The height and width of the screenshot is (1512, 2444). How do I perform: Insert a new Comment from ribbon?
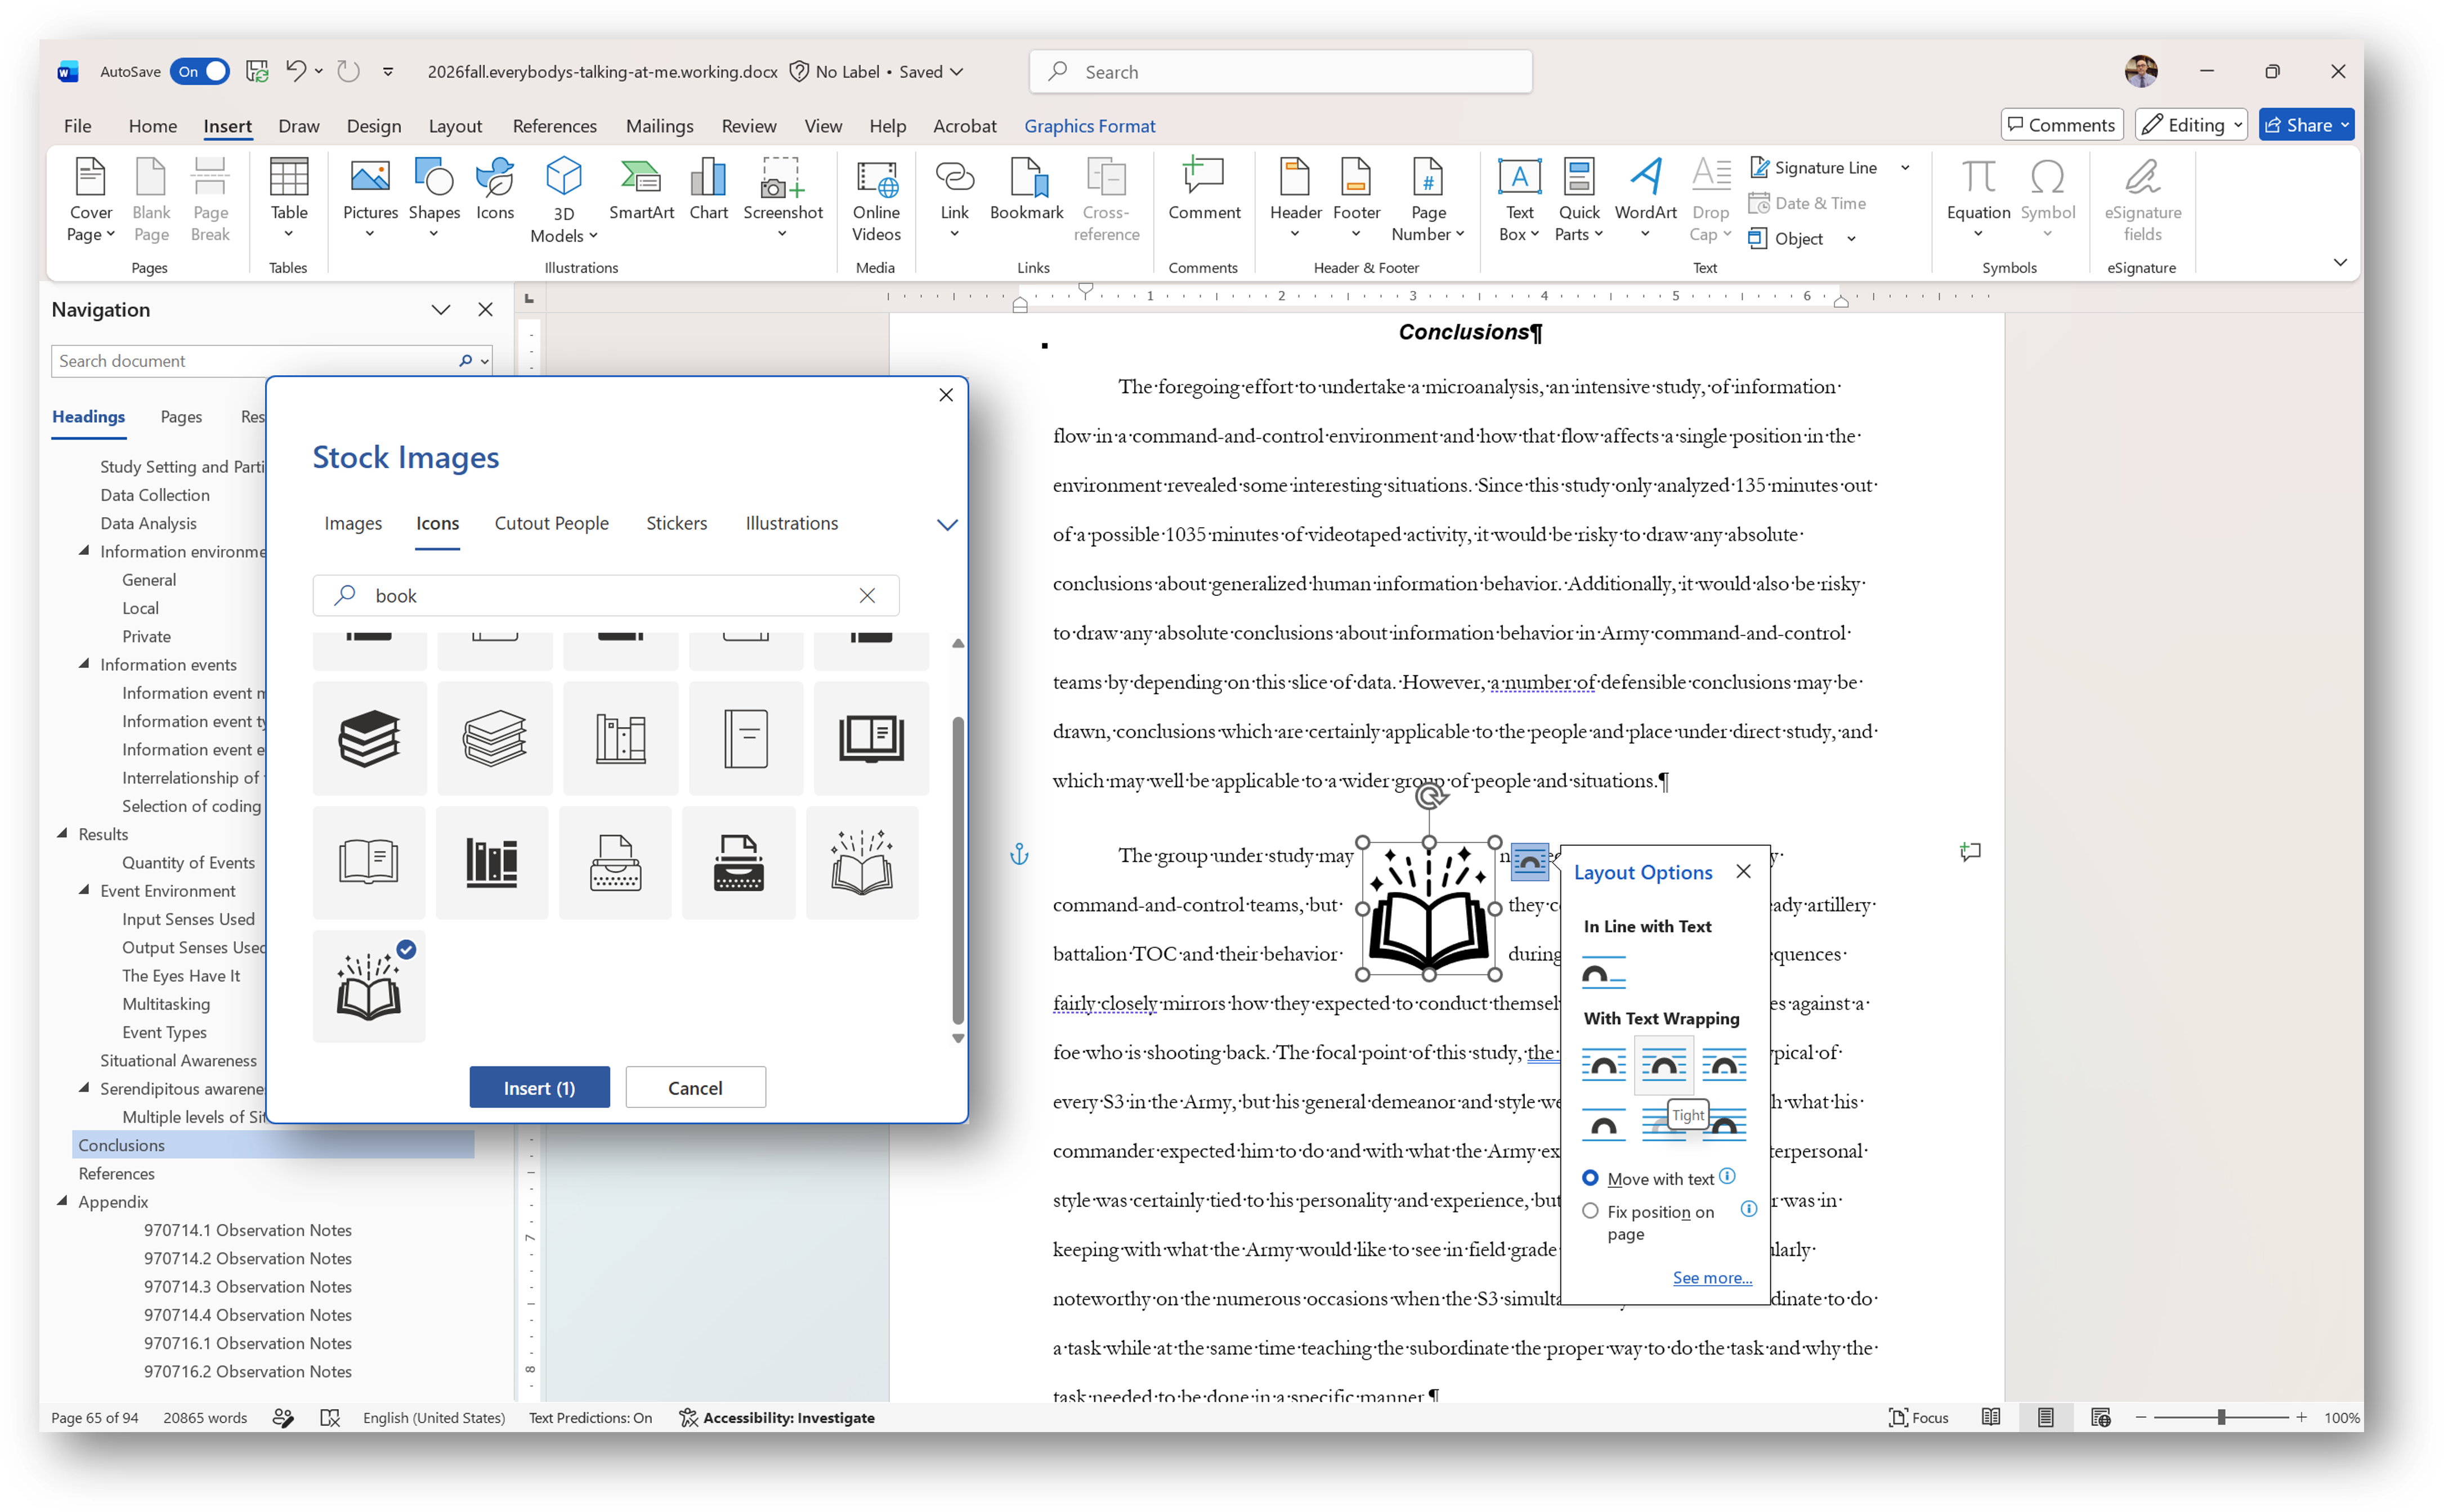(1203, 190)
